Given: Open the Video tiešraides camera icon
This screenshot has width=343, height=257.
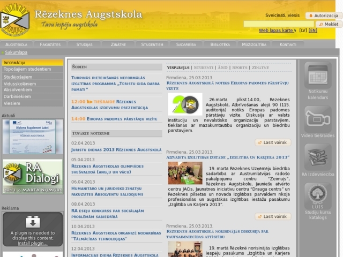Looking at the screenshot, I should [318, 119].
